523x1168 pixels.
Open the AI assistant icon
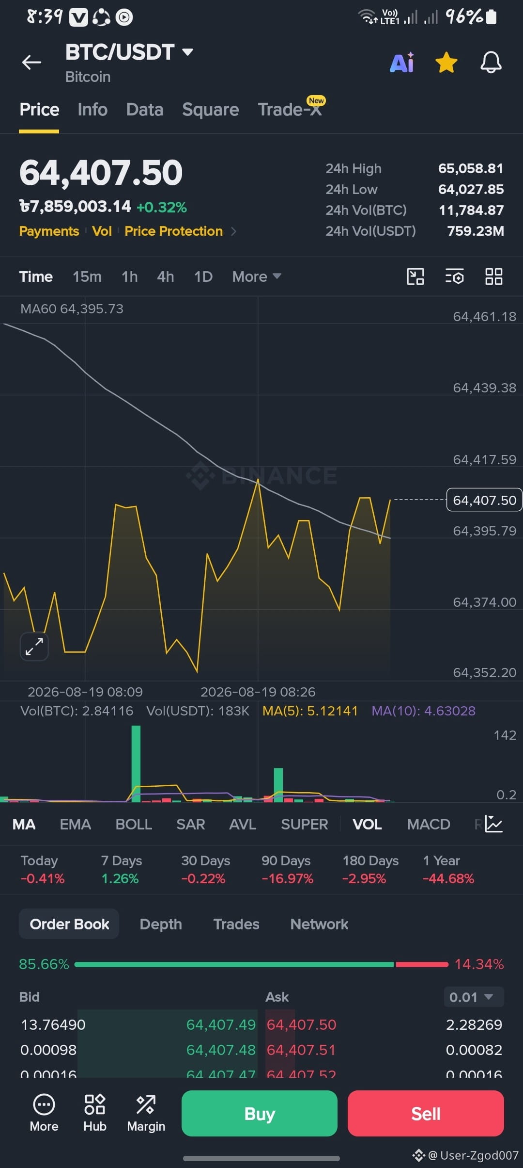coord(402,63)
